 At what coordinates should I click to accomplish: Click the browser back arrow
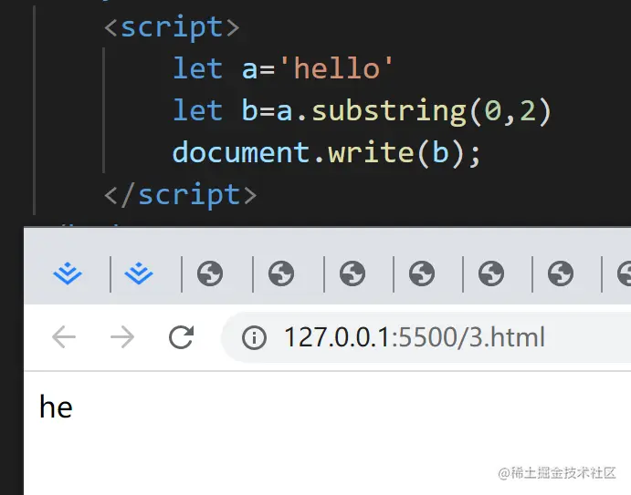click(64, 338)
